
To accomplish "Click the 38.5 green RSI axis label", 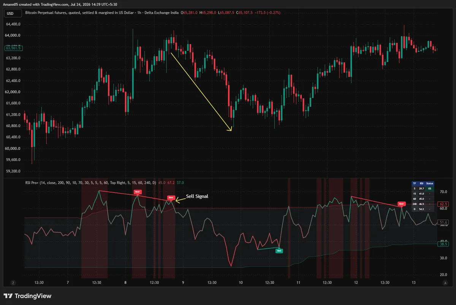I will coord(443,244).
